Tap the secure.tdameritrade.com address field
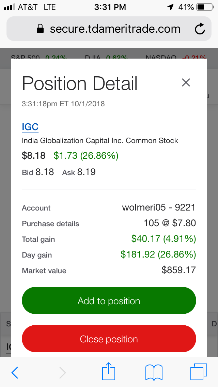Screen dimensions: 218x387 pyautogui.click(x=115, y=29)
